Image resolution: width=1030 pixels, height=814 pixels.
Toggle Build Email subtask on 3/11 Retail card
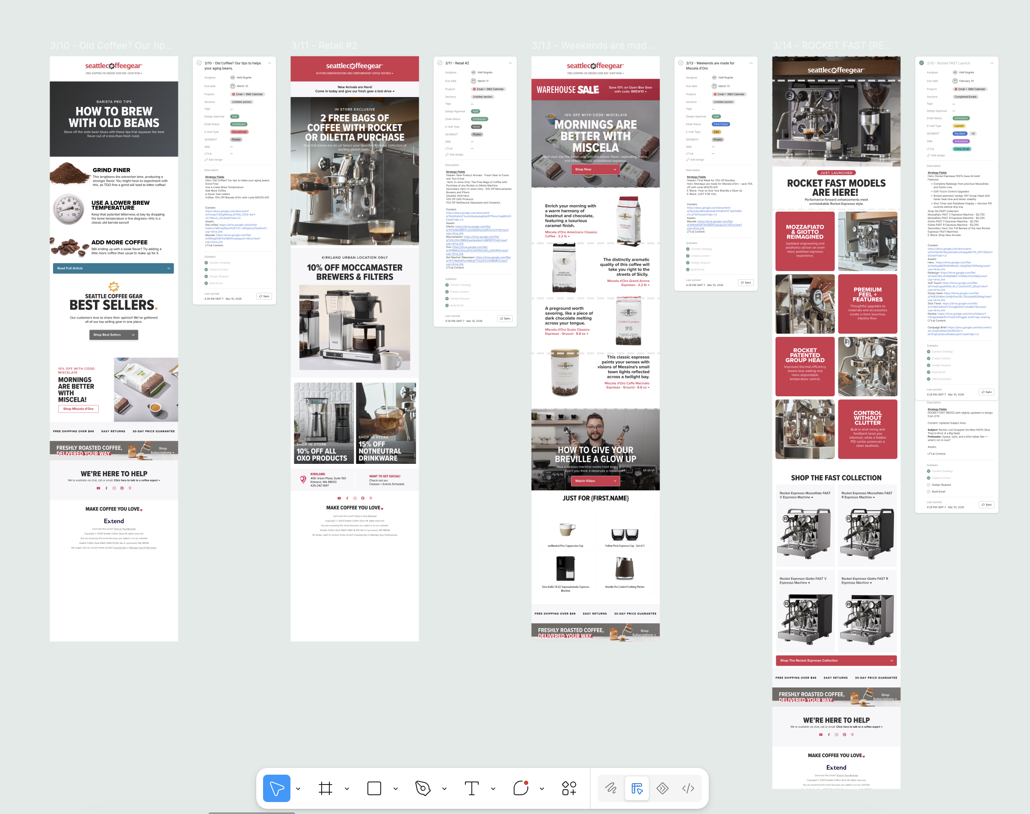click(x=447, y=306)
